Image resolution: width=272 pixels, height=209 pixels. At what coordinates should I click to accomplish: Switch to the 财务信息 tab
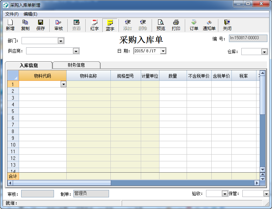[x=76, y=65]
